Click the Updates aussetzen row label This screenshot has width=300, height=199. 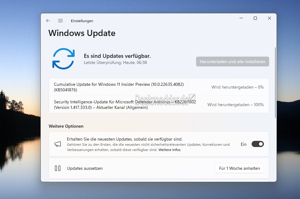pos(85,168)
